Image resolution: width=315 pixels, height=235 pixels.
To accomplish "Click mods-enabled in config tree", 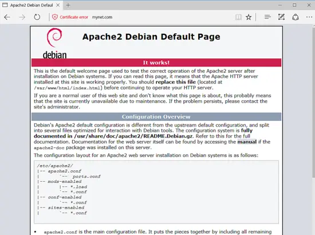I will pos(65,182).
